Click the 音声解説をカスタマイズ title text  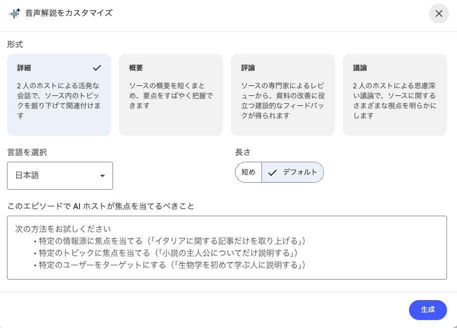69,13
